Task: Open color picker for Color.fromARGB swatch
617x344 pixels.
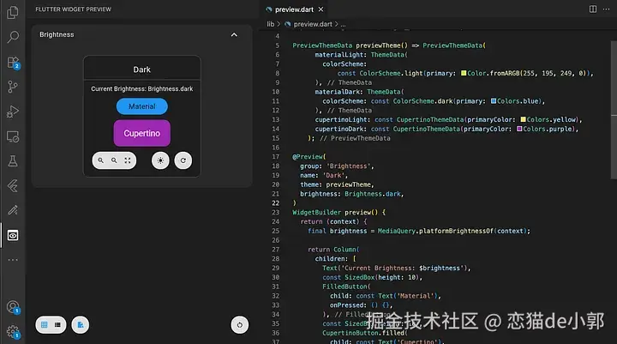Action: coord(464,73)
